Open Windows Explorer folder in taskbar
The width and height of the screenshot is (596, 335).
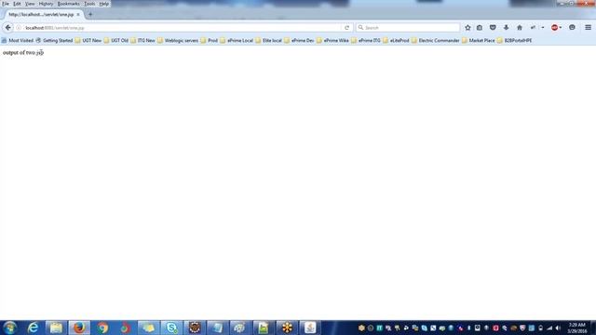pos(56,328)
